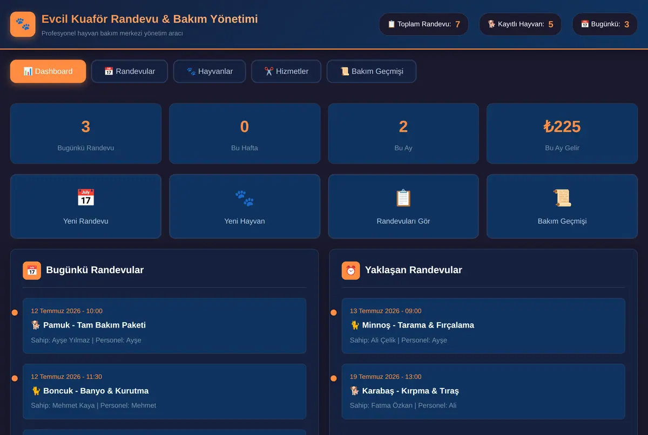
Task: Open Yeni Randevu calendar quick action
Action: click(86, 206)
